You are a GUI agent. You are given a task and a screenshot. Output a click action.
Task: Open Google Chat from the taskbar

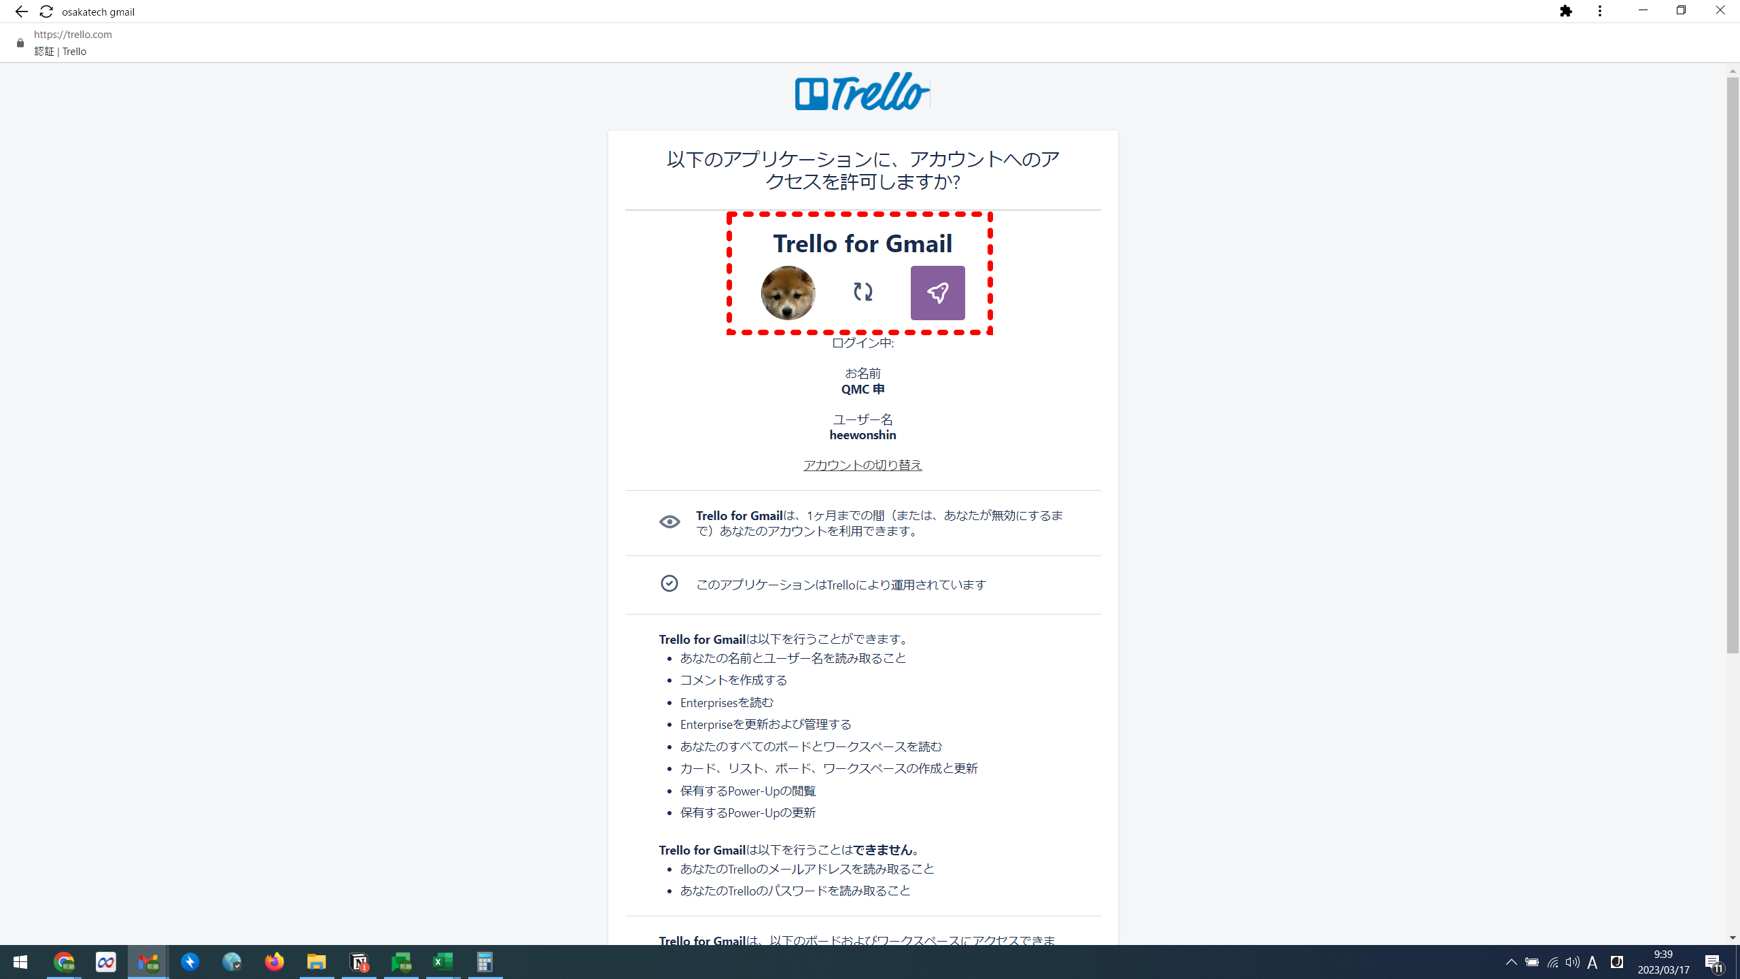[x=401, y=962]
